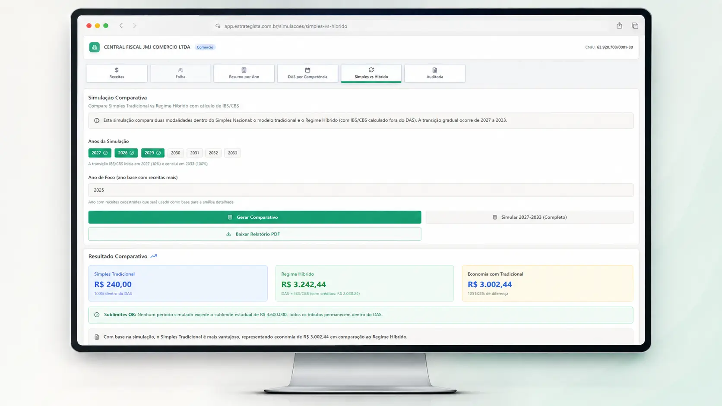Click Simular 2027-2033 (Completo) button
This screenshot has height=406, width=722.
(x=530, y=217)
